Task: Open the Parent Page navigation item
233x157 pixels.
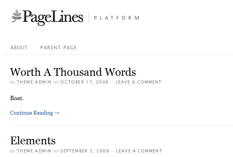Action: pos(58,48)
